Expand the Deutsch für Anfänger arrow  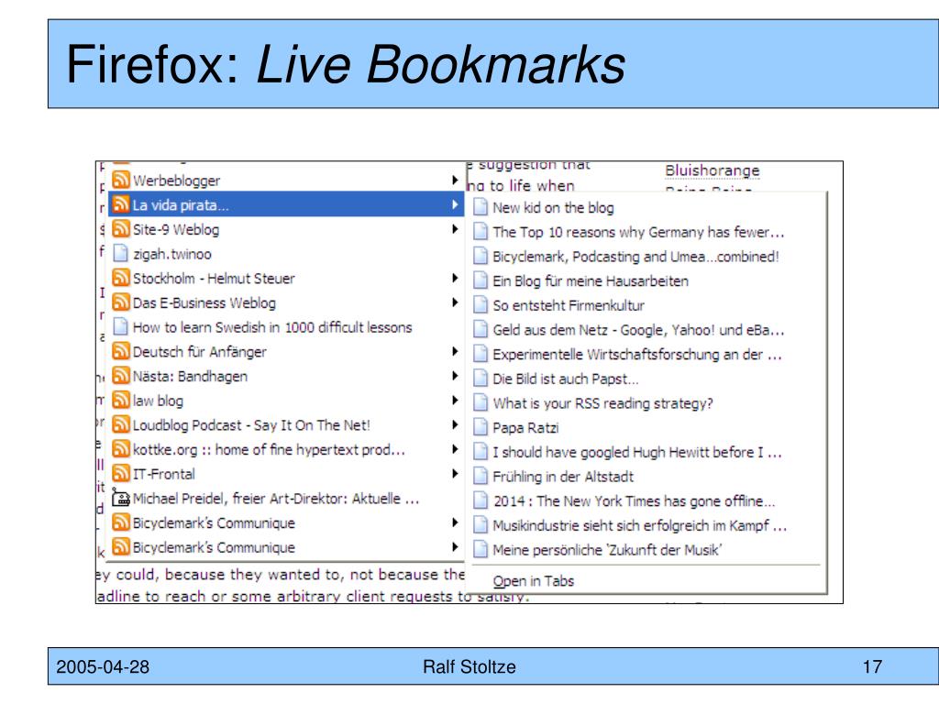tap(455, 351)
